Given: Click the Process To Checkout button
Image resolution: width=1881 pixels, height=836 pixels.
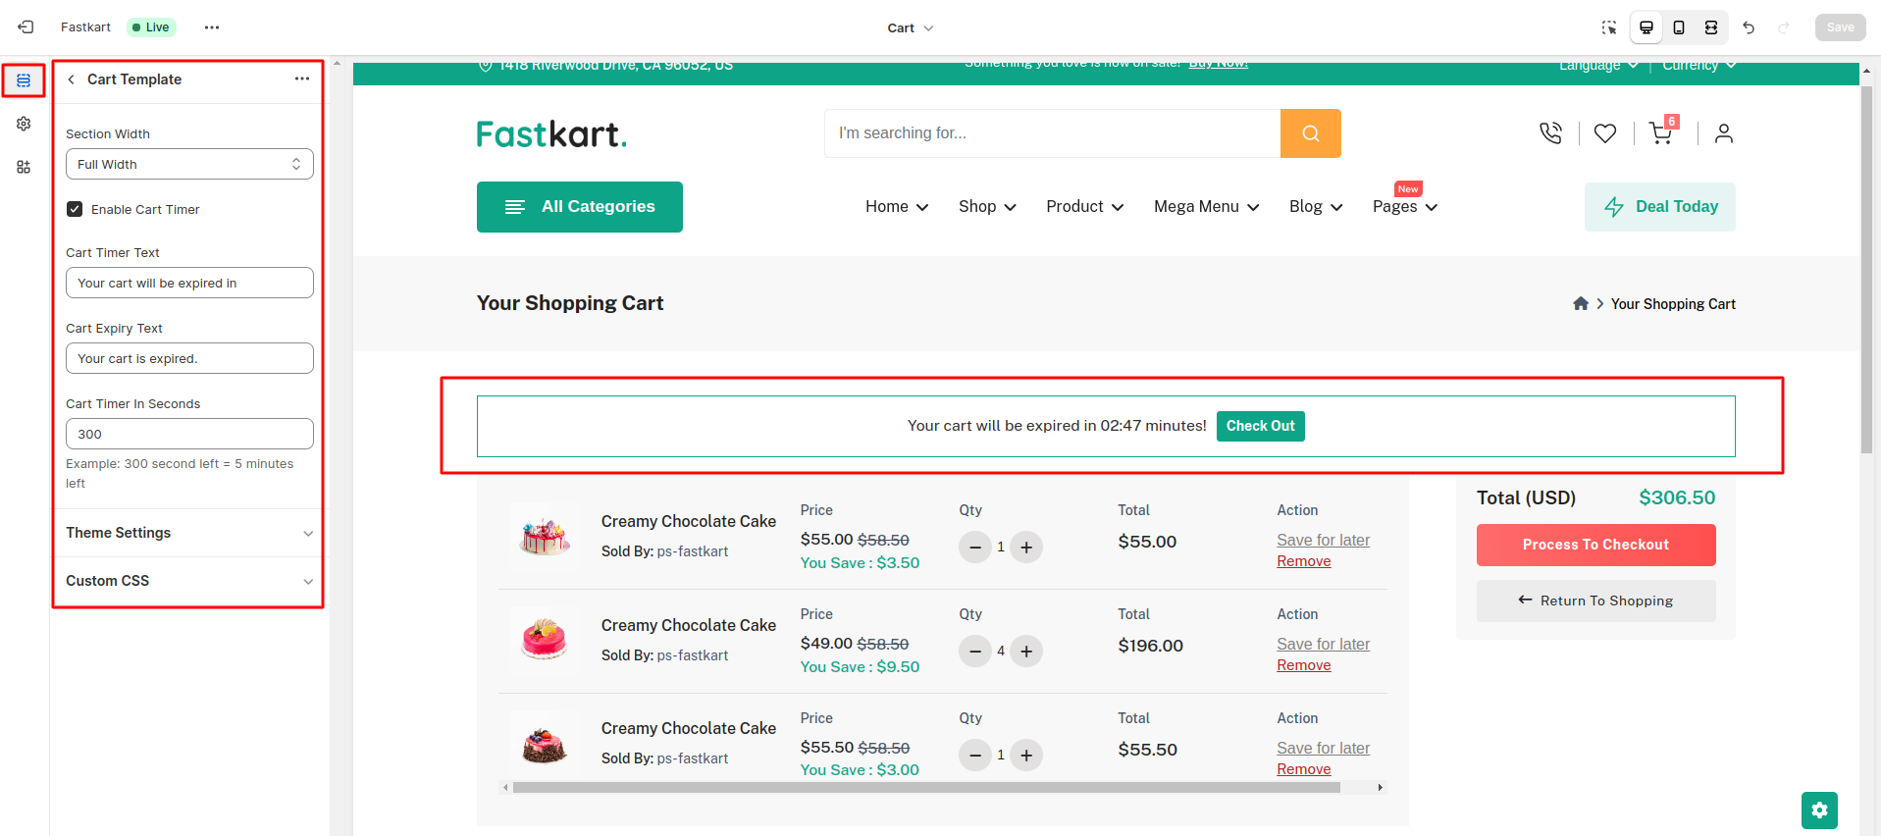Looking at the screenshot, I should (1595, 545).
